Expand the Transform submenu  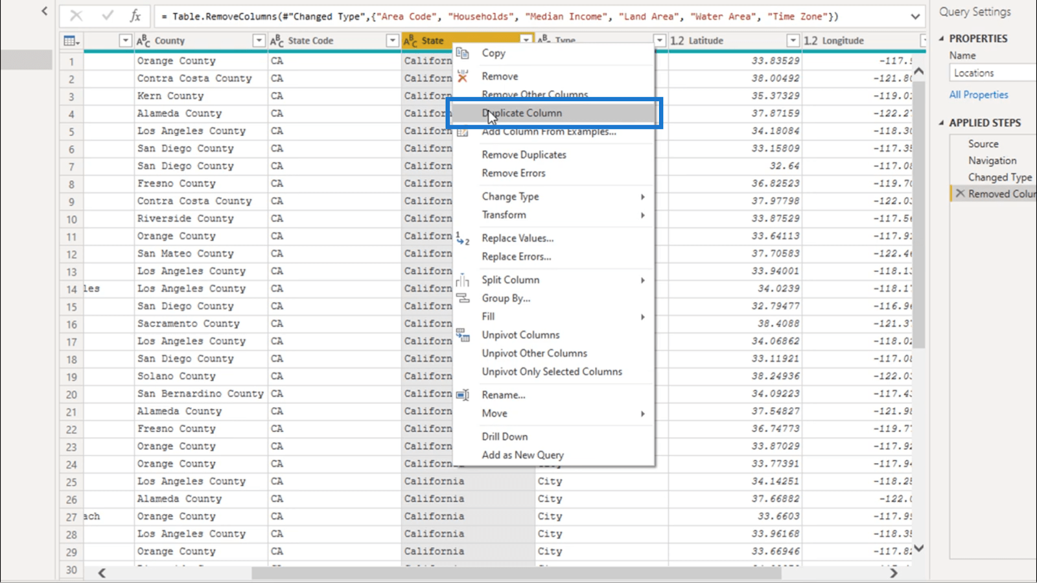[x=642, y=215]
